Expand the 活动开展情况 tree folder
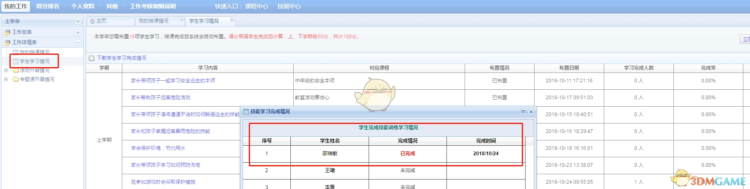The image size is (750, 189). click(x=6, y=70)
